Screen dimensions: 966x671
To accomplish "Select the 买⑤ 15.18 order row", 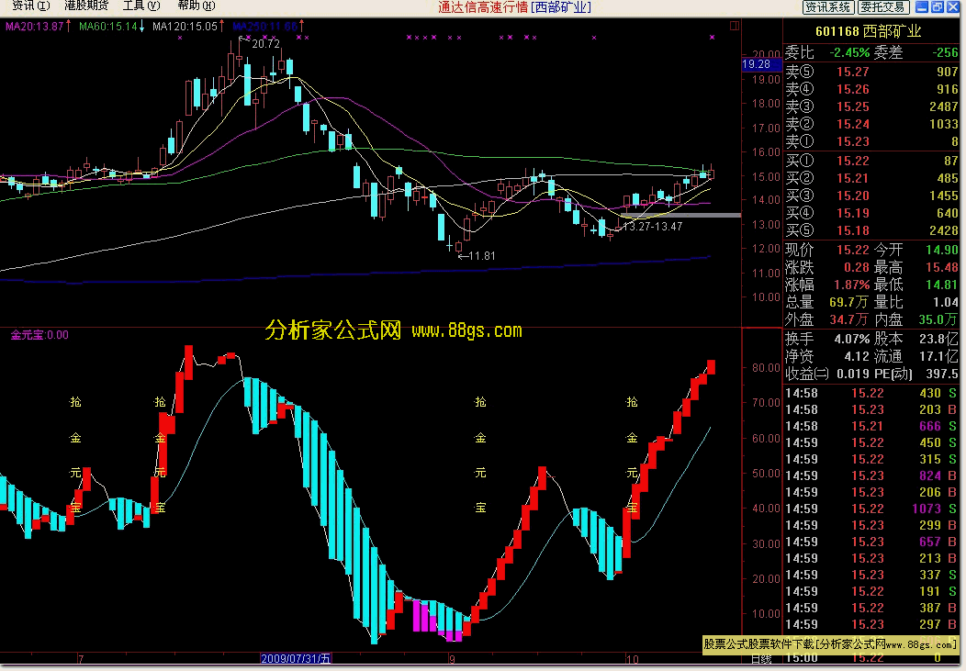I will tap(871, 230).
